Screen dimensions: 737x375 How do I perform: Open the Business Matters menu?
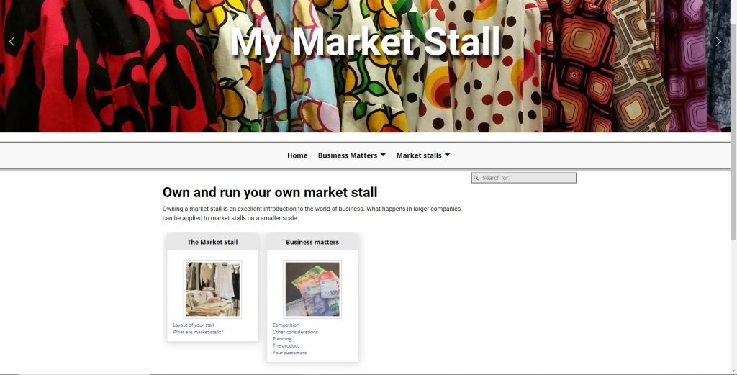(348, 155)
